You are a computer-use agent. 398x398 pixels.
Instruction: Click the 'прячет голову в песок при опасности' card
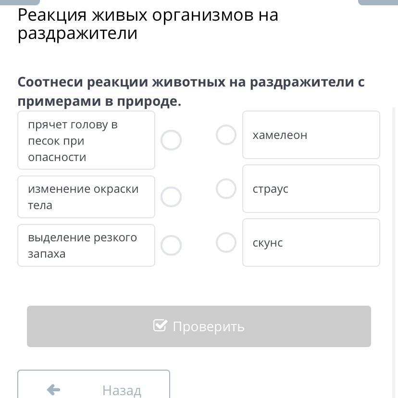tap(86, 140)
